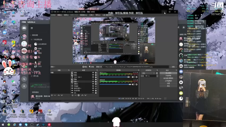This screenshot has height=127, width=226.
Task: Open 滤镜 filters for the selected source
Action: click(91, 67)
